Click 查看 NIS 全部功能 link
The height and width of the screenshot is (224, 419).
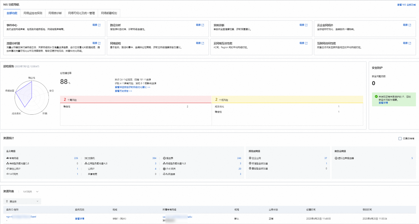(406, 5)
